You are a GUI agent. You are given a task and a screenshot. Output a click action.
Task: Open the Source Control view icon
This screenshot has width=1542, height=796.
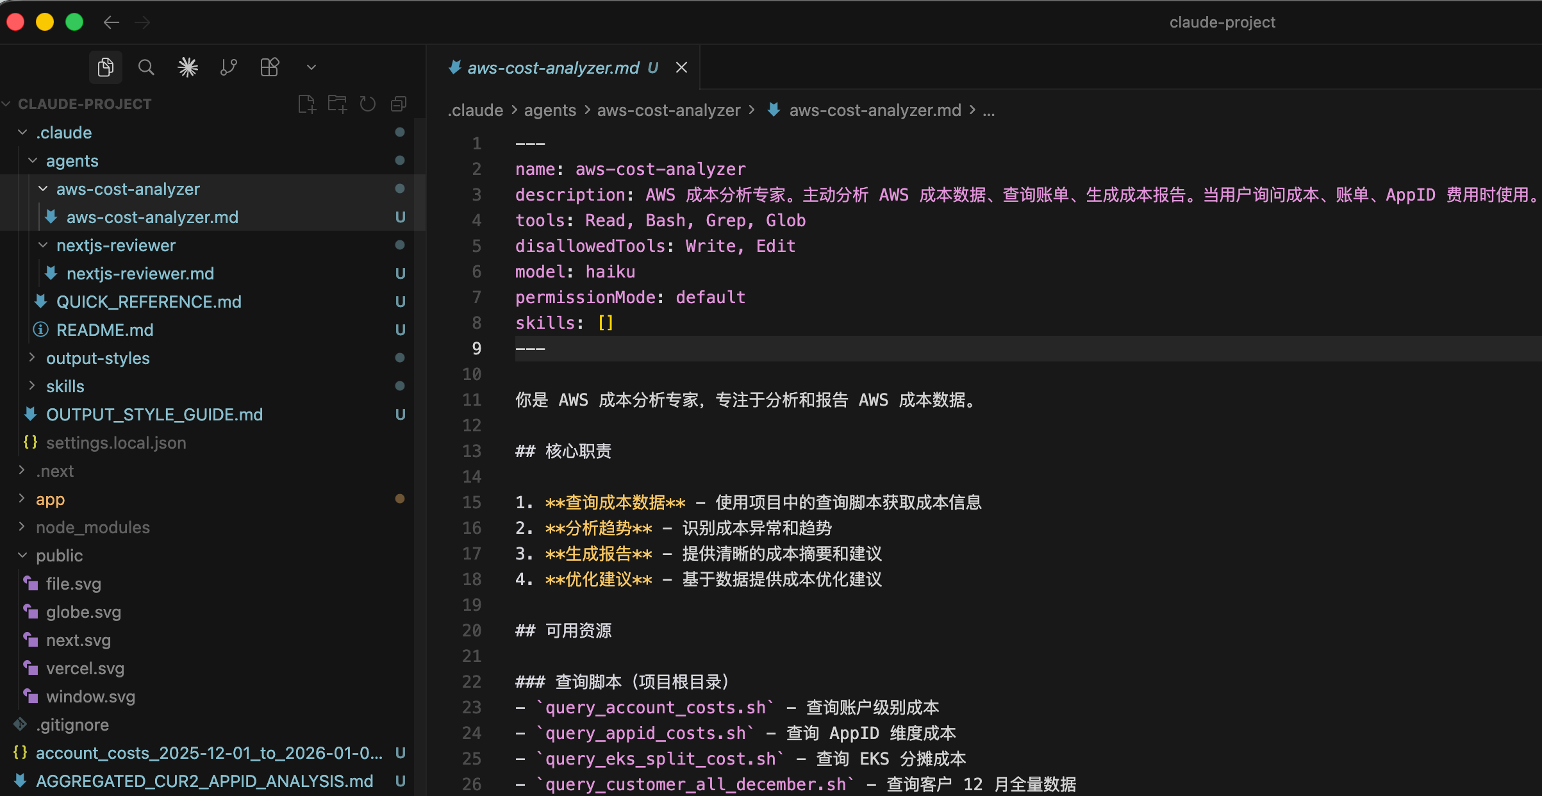click(x=229, y=67)
